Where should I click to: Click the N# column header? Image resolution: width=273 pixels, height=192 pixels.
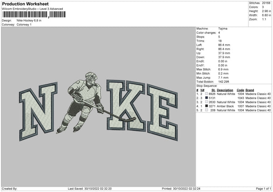(x=202, y=90)
